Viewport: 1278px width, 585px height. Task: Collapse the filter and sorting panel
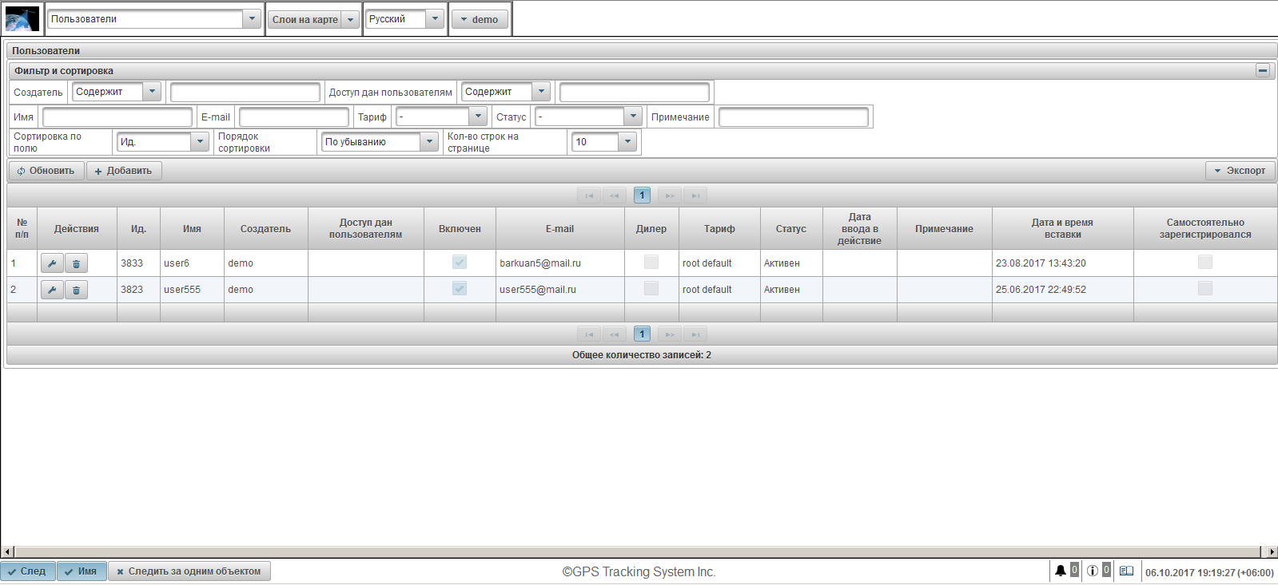(x=1263, y=70)
